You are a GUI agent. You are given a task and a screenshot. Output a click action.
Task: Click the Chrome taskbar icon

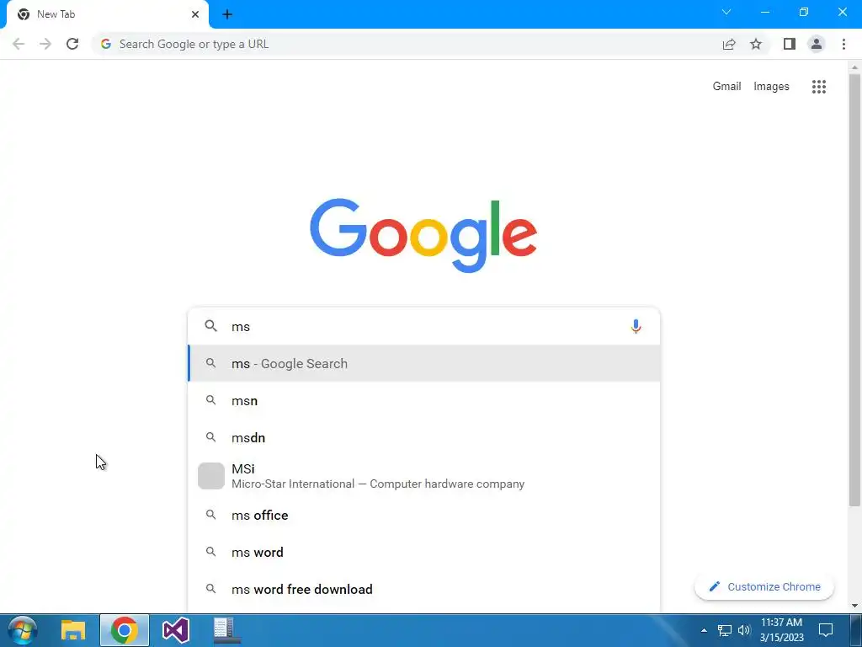[125, 630]
